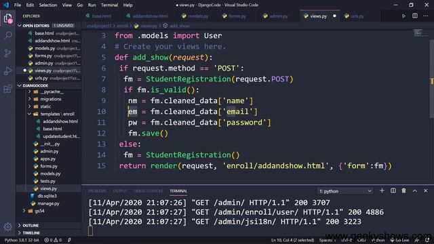Click the terminal input cursor line
This screenshot has width=434, height=244.
[x=90, y=230]
